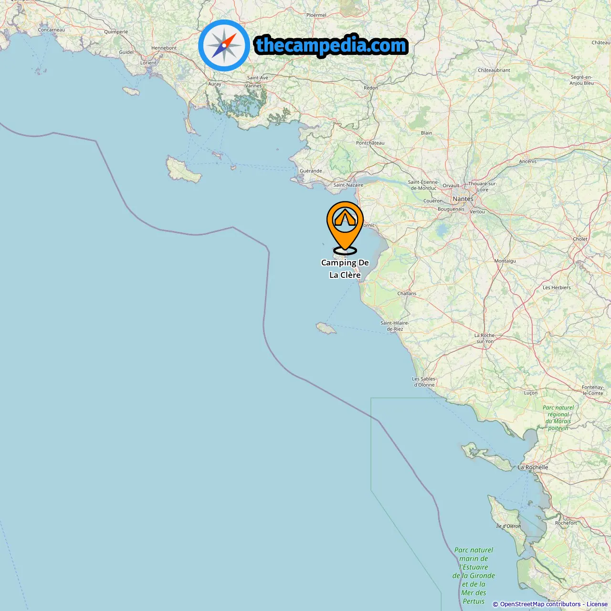Screen dimensions: 611x611
Task: Click the Nantes city label
Action: [463, 199]
